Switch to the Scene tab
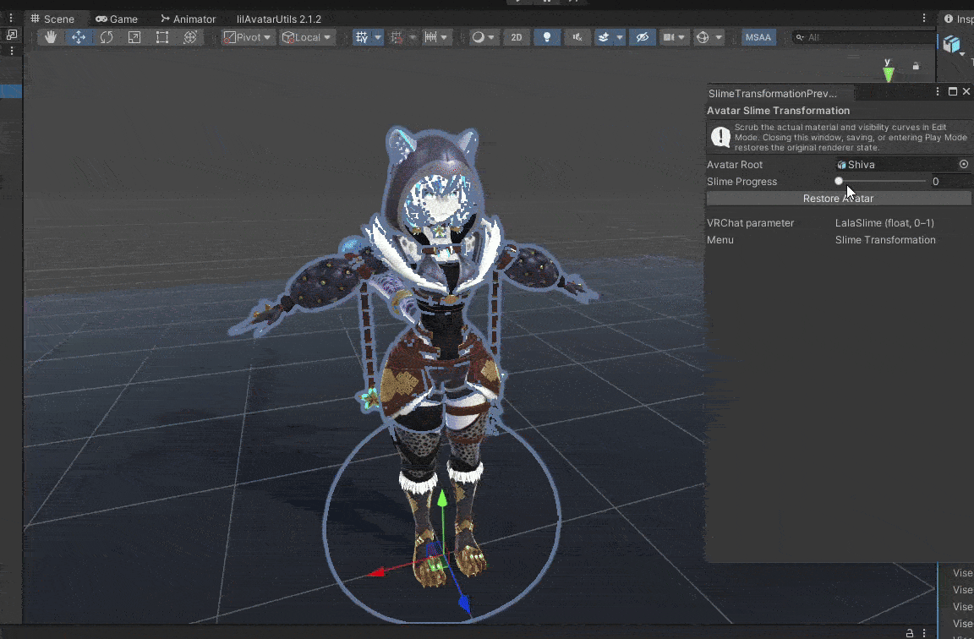The image size is (974, 639). coord(52,19)
